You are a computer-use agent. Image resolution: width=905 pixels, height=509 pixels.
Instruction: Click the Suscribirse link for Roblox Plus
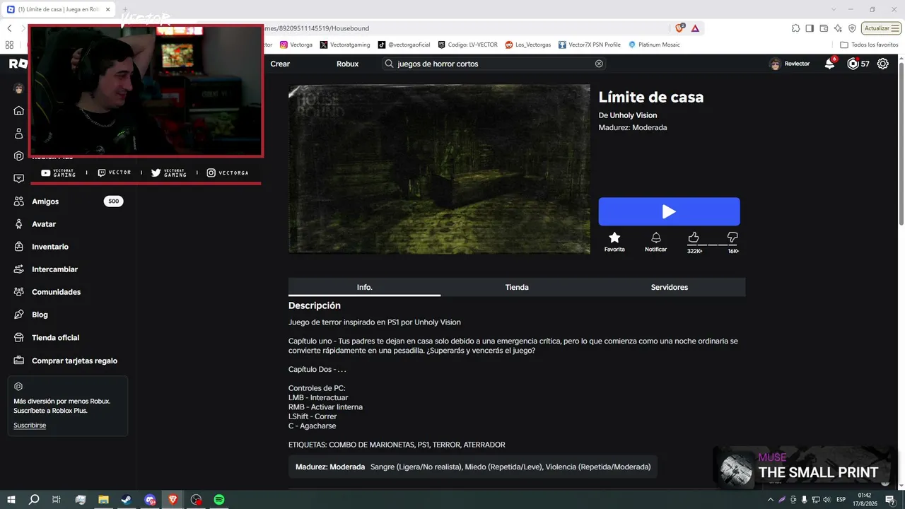pos(30,425)
